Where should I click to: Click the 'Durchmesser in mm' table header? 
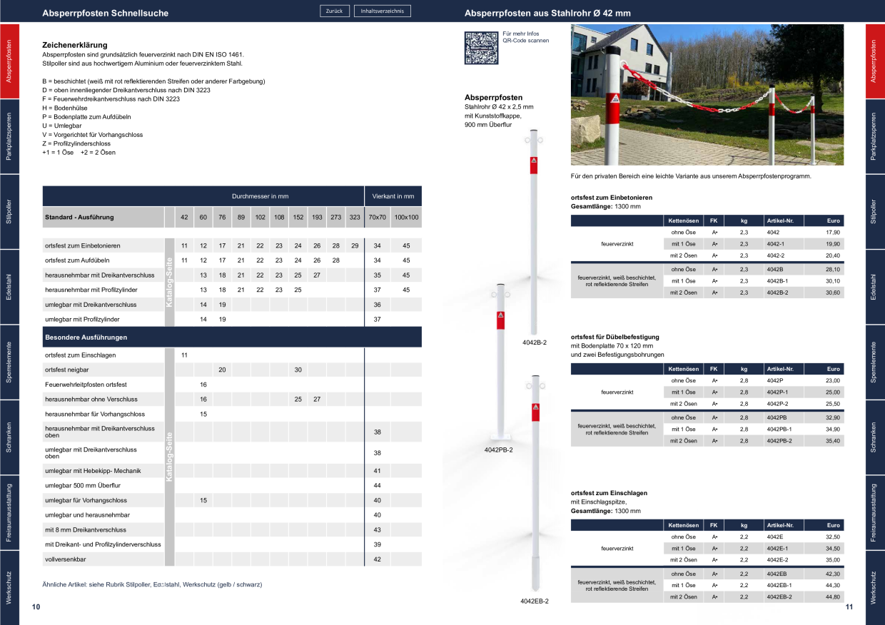click(261, 196)
